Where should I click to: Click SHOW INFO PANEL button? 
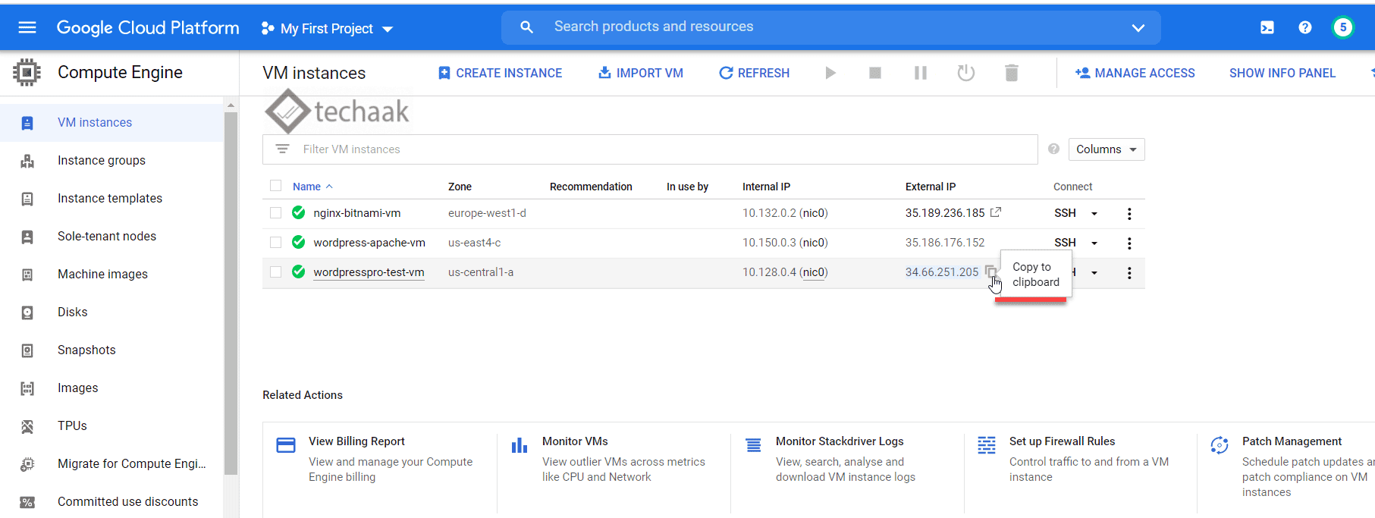(1282, 73)
